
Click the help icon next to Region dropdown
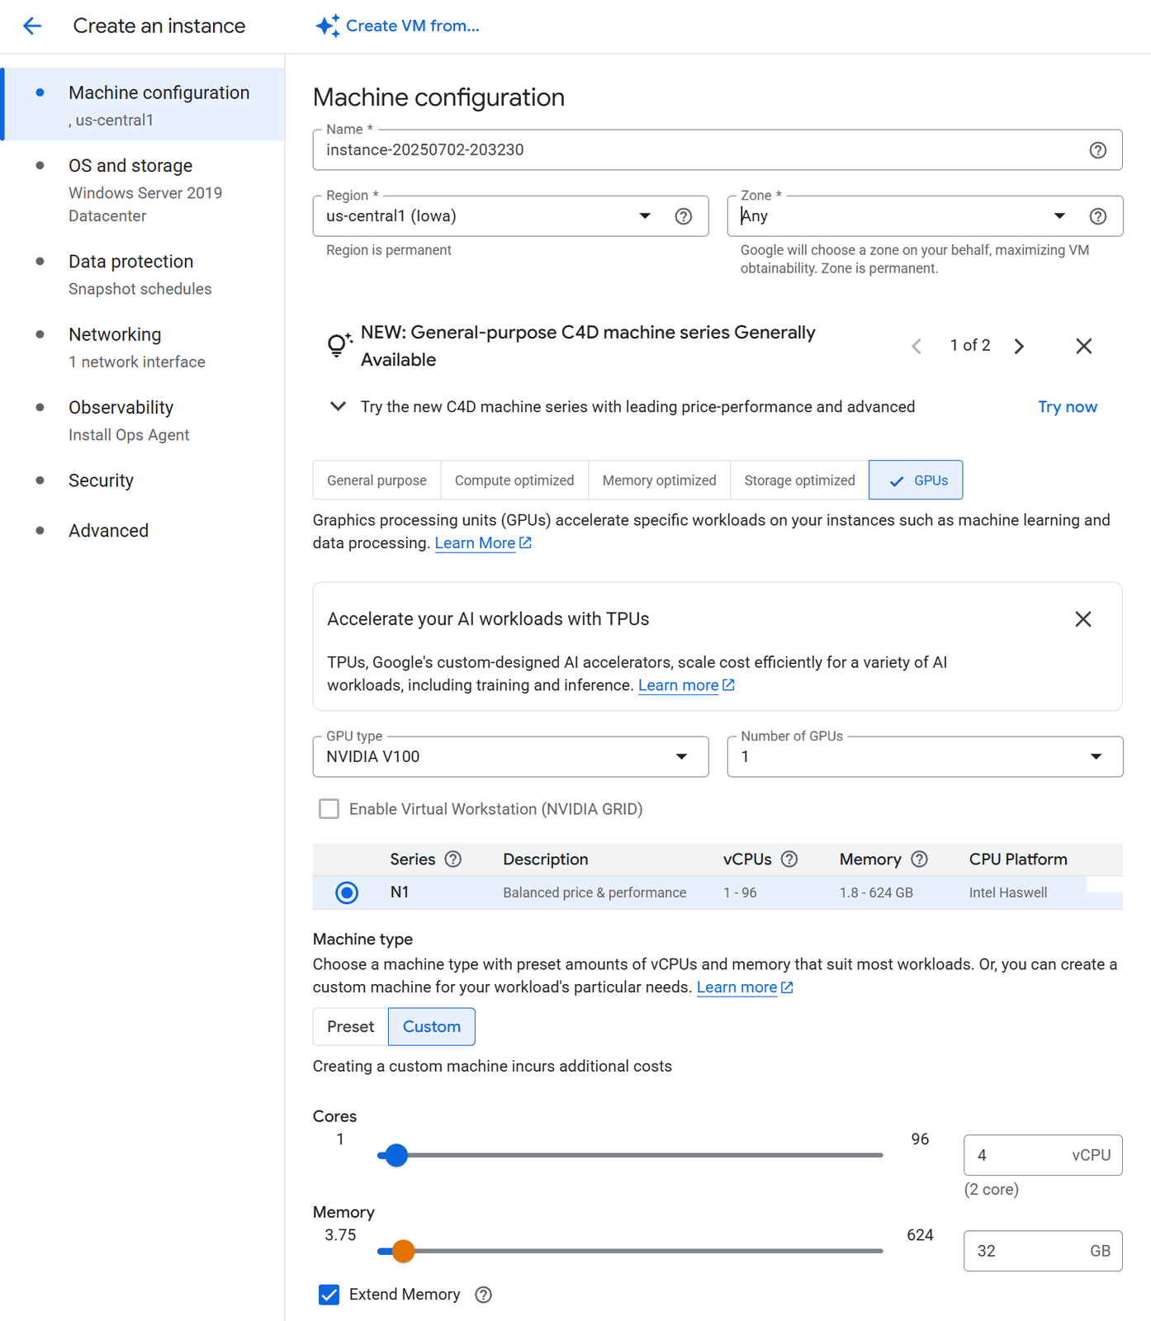[683, 216]
